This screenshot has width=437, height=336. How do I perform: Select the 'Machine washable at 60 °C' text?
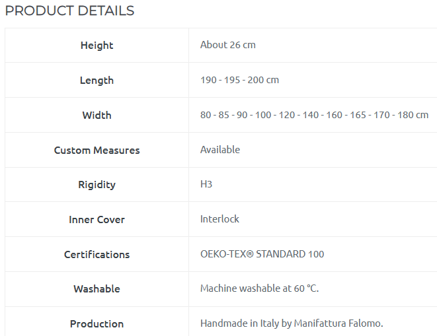pyautogui.click(x=259, y=288)
